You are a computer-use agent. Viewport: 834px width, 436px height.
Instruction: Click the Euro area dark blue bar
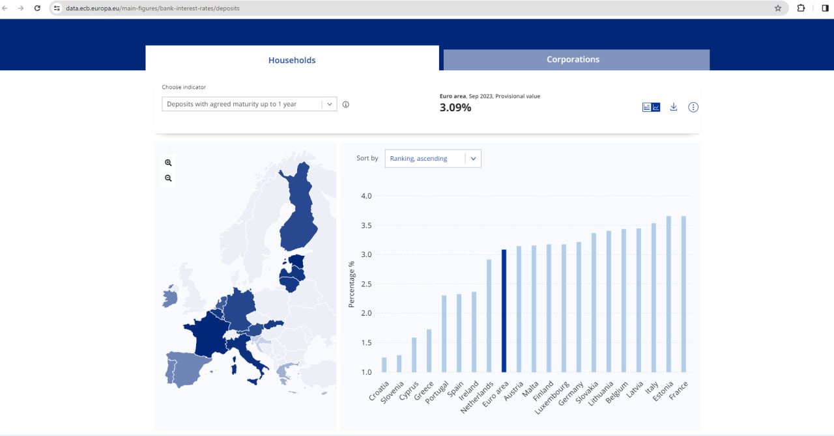(x=504, y=310)
